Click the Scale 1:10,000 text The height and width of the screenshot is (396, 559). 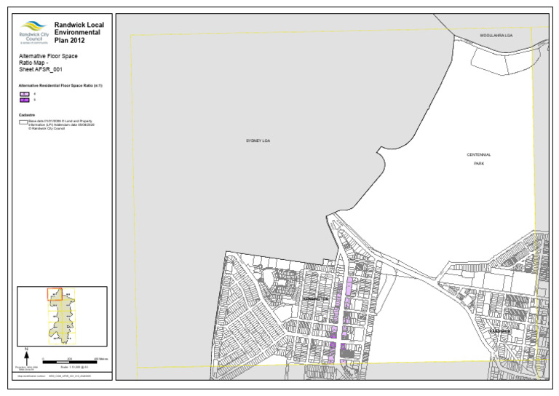(x=74, y=367)
